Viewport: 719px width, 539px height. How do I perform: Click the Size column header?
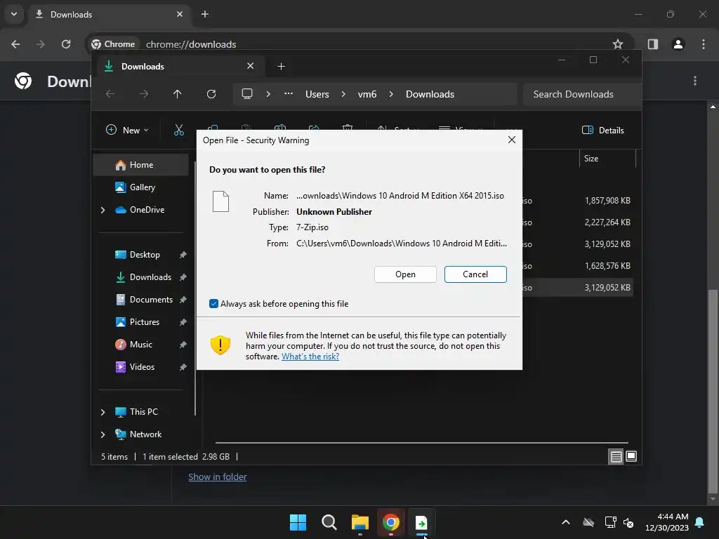[607, 159]
